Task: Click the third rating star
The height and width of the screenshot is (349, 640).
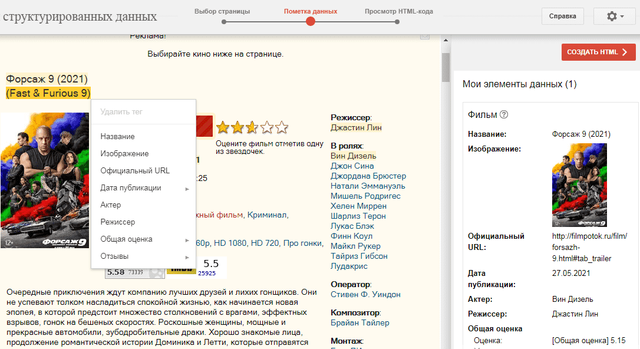Action: (252, 128)
